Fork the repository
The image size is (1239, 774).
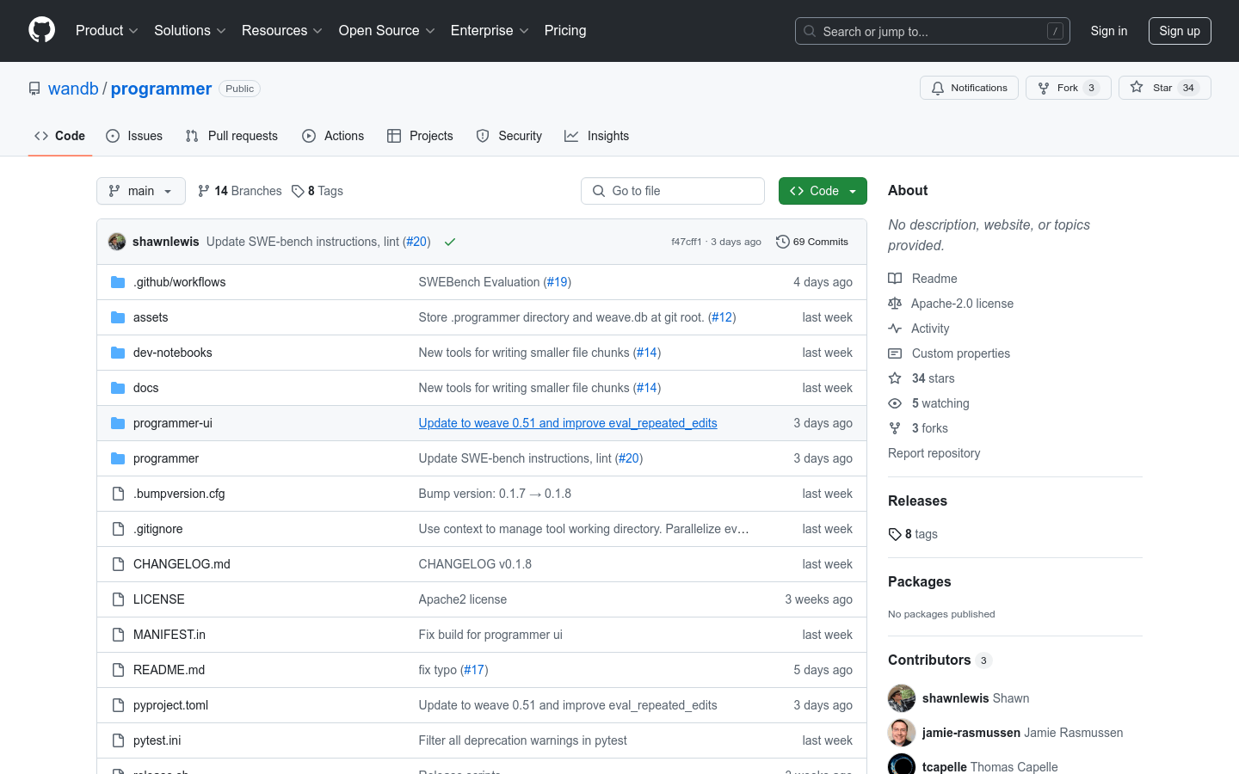click(x=1068, y=88)
